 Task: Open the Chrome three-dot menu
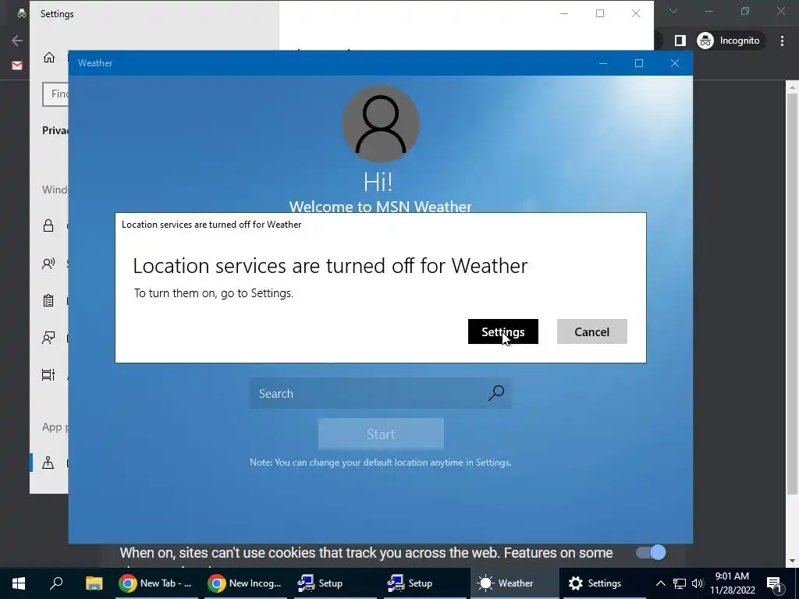point(782,41)
